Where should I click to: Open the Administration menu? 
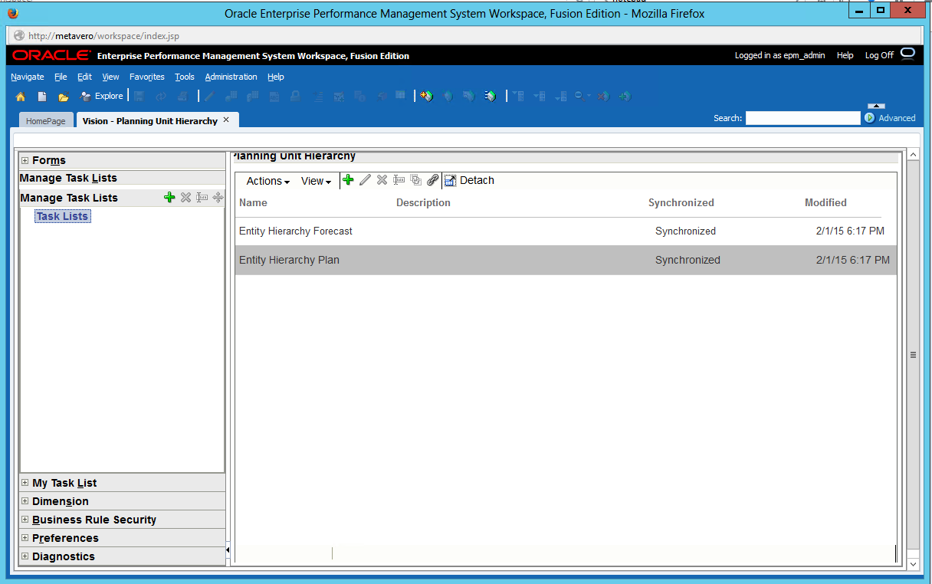tap(231, 77)
